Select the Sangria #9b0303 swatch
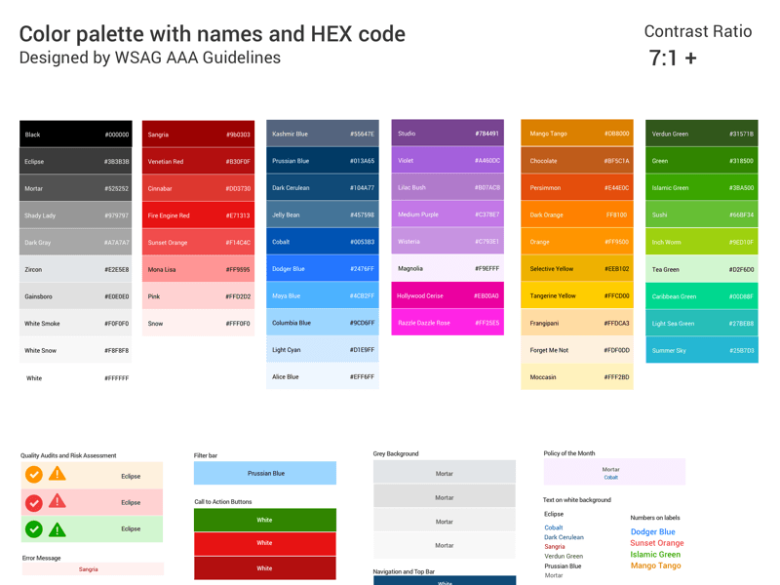This screenshot has width=780, height=585. pyautogui.click(x=199, y=134)
